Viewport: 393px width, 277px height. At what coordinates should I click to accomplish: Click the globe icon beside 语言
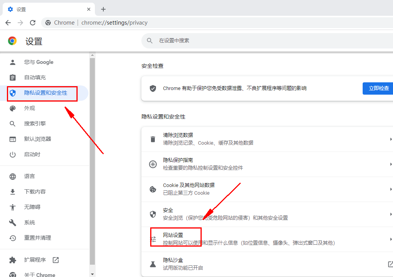13,176
